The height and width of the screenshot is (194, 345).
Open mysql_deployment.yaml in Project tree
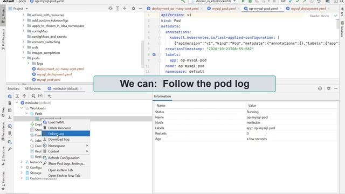(x=54, y=74)
